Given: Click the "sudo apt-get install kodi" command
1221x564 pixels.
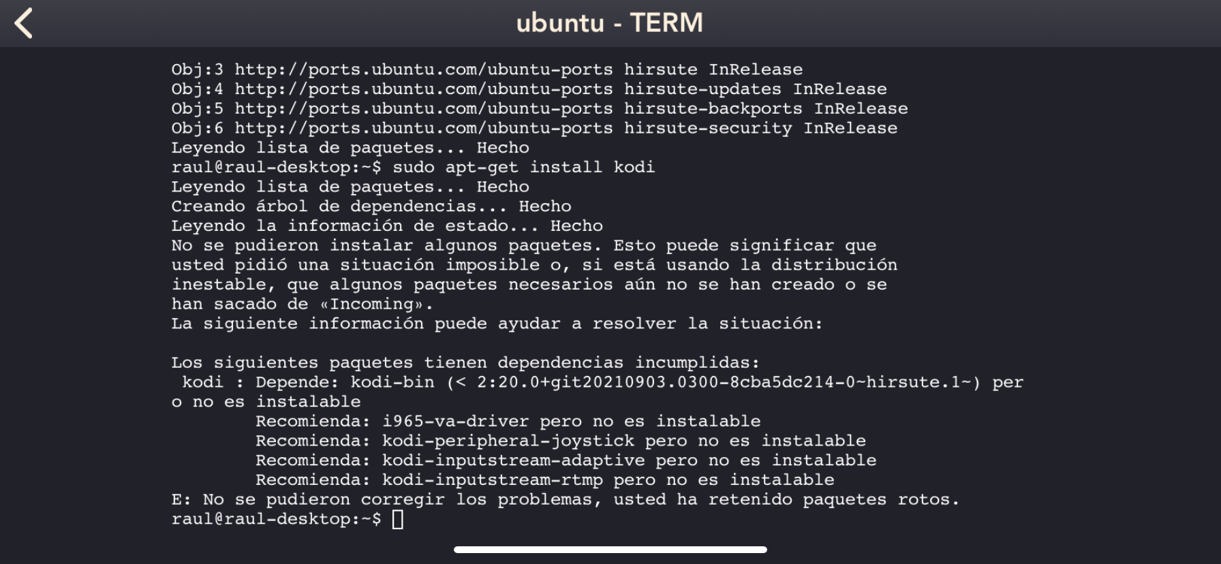Looking at the screenshot, I should (523, 168).
